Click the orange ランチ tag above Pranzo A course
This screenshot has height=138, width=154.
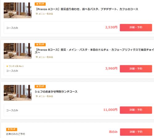tap(40, 4)
